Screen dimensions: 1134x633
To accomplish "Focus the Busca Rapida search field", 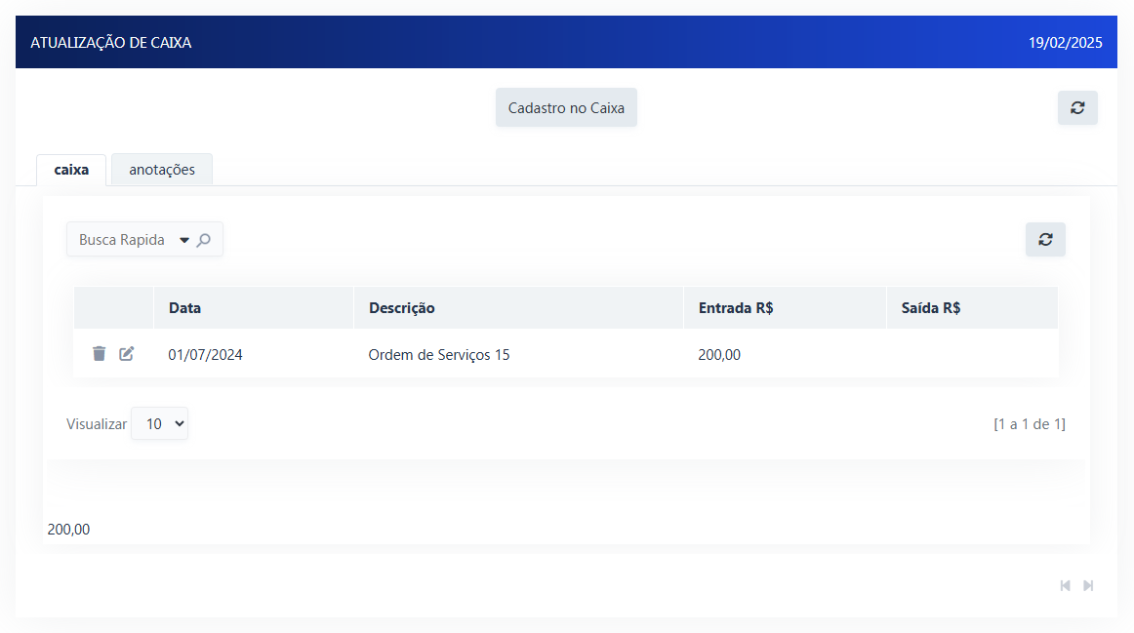I will click(x=121, y=240).
